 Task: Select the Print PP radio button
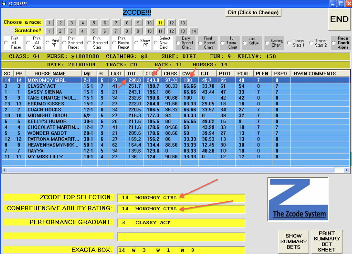coord(47,43)
